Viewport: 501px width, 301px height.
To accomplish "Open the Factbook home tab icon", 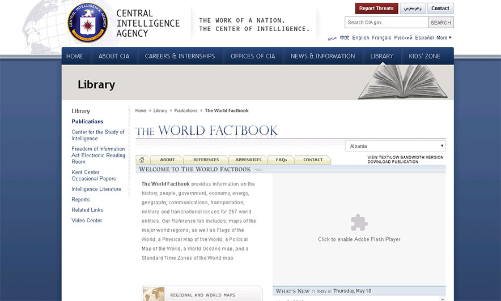I will [142, 160].
